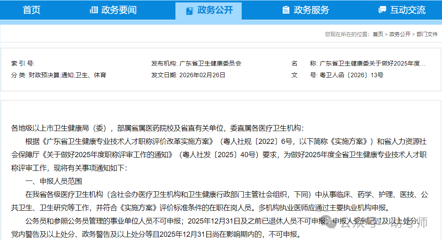Click the file icon beside 政务服务

pyautogui.click(x=286, y=10)
